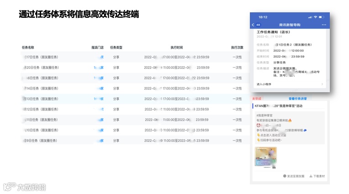Click the 18:12 phone clock
The image size is (349, 194).
263,17
